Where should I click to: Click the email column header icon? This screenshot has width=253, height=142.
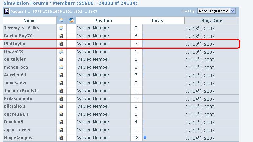click(61, 20)
